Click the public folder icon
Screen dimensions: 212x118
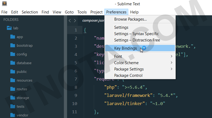point(12,72)
